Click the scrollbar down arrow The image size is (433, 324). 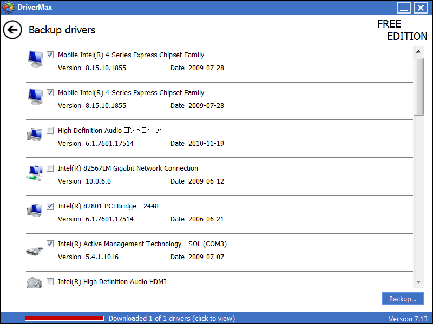[x=418, y=282]
